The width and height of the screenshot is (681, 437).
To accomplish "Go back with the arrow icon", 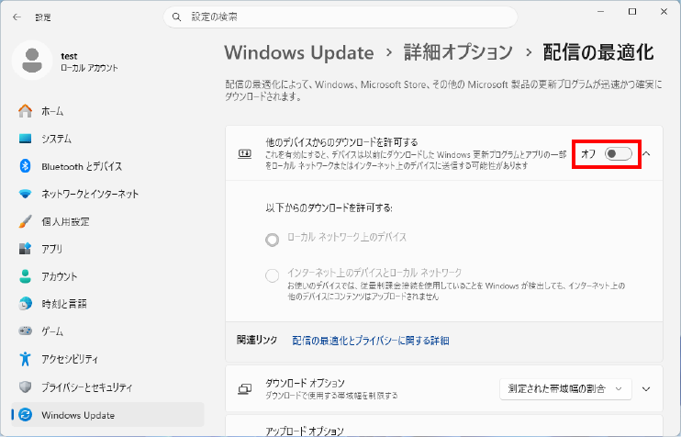I will tap(17, 17).
